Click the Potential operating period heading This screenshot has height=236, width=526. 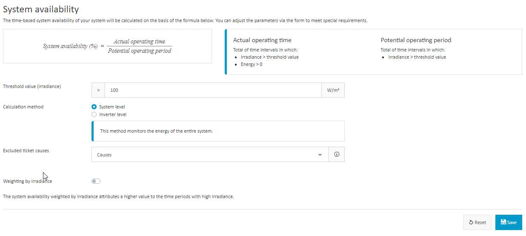[416, 40]
